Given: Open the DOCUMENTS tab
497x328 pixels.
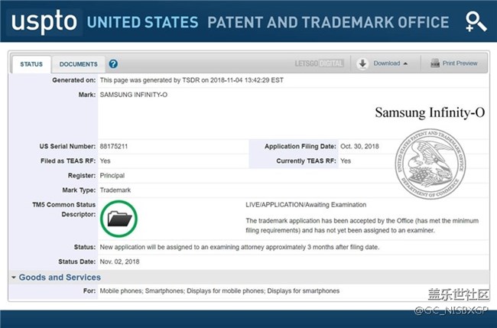Looking at the screenshot, I should 78,64.
